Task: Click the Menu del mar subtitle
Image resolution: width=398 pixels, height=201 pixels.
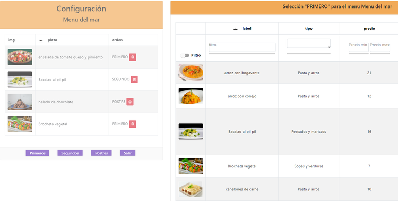Action: pos(81,20)
